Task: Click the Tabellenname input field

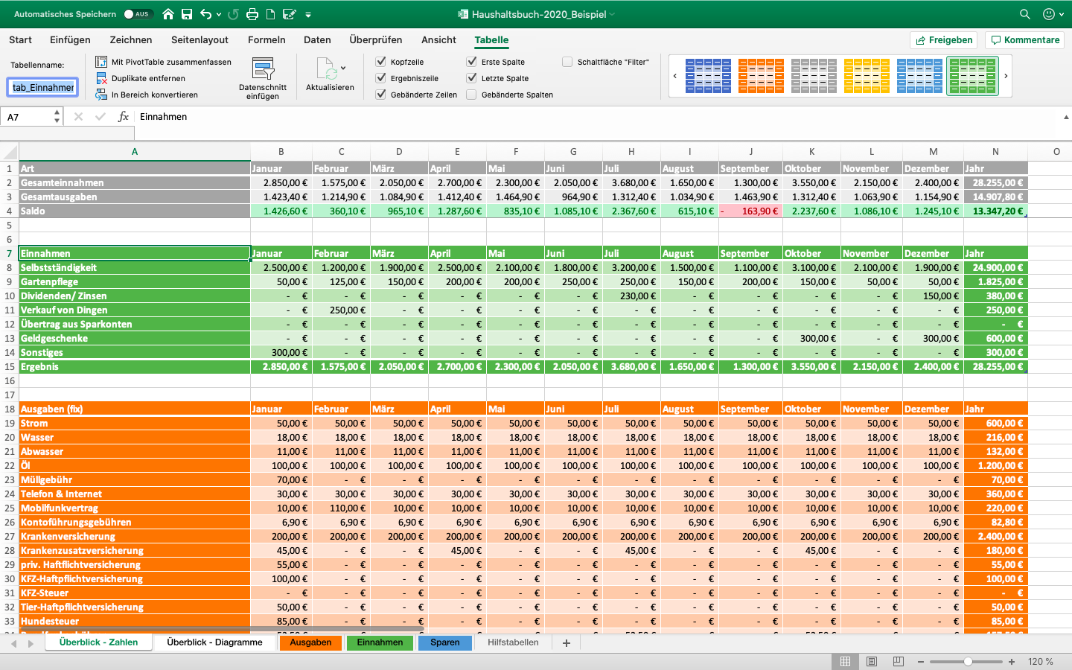Action: [42, 88]
